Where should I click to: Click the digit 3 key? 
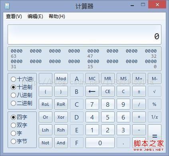click(123, 130)
